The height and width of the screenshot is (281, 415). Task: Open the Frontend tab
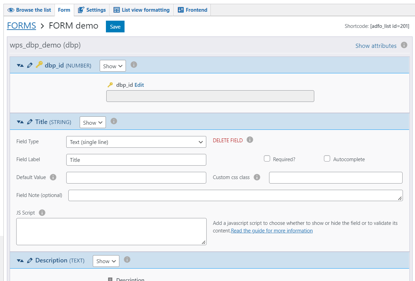(x=192, y=10)
